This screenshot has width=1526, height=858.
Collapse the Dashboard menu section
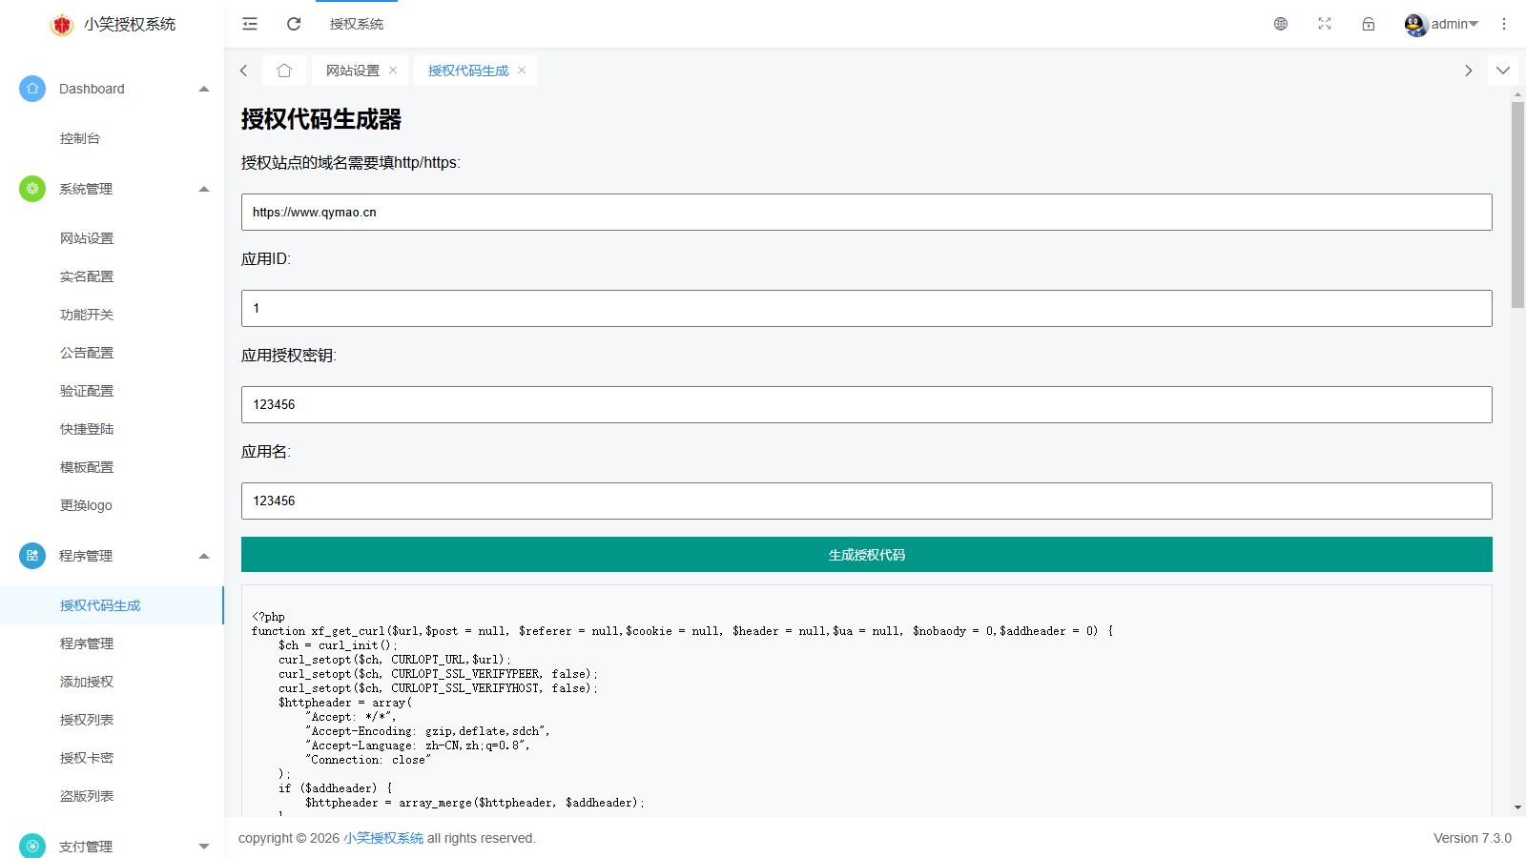[x=203, y=88]
